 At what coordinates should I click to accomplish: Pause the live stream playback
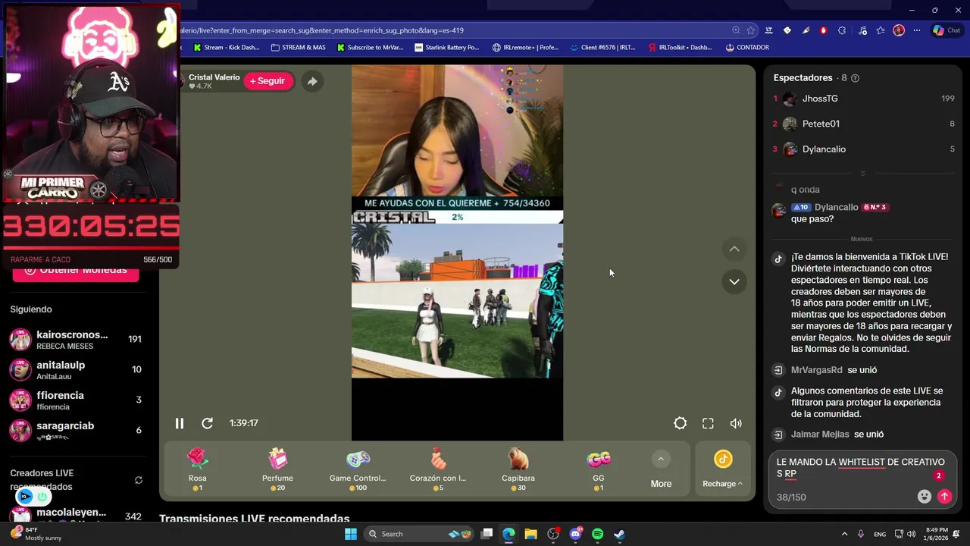click(180, 423)
